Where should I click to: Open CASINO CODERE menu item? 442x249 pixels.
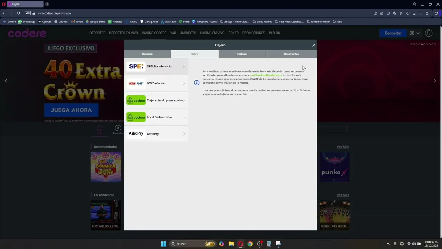pyautogui.click(x=154, y=33)
